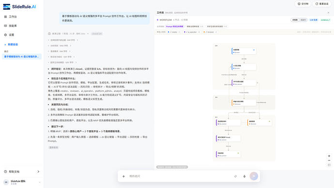This screenshot has height=188, width=334.
Task: Select the 多平台语法适配 workflow node
Action: click(x=244, y=83)
